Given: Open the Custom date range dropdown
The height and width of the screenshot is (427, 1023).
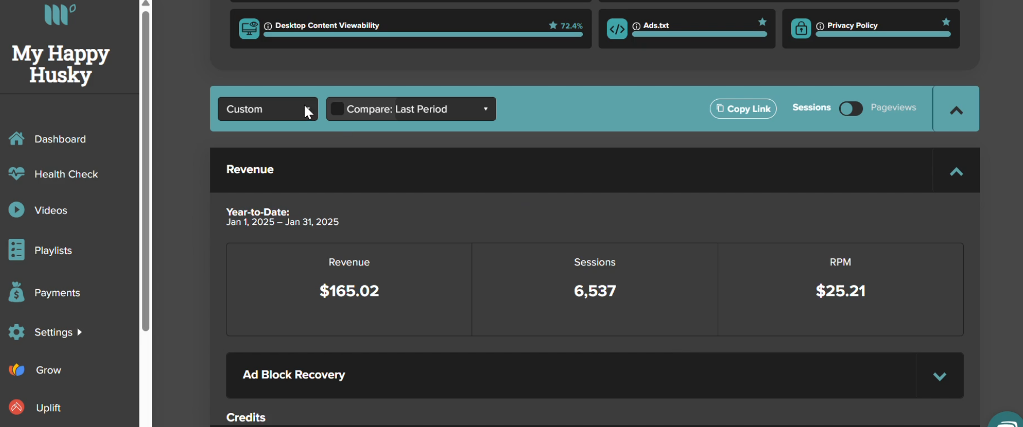Looking at the screenshot, I should [267, 109].
